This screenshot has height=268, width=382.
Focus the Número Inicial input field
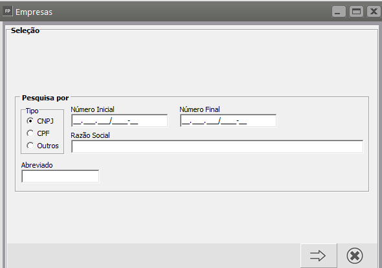pos(120,120)
